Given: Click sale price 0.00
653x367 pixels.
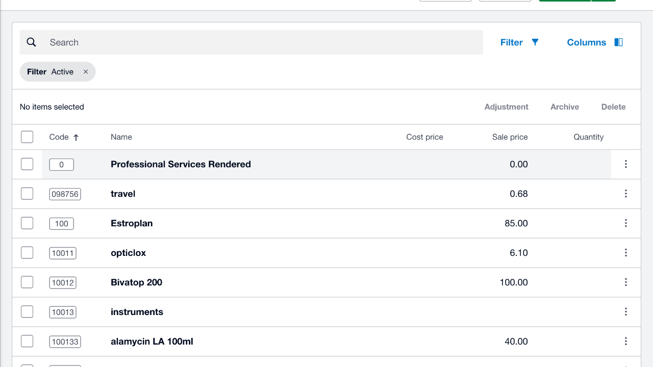Looking at the screenshot, I should coord(519,164).
